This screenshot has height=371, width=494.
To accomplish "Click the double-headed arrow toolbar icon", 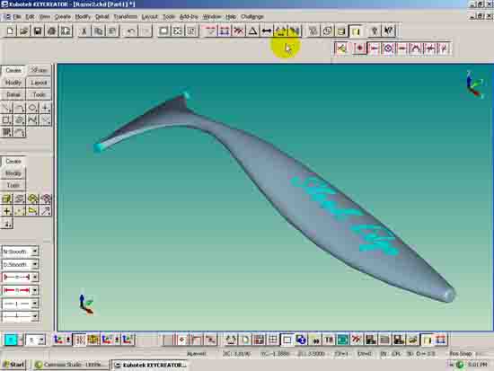I will [x=267, y=31].
